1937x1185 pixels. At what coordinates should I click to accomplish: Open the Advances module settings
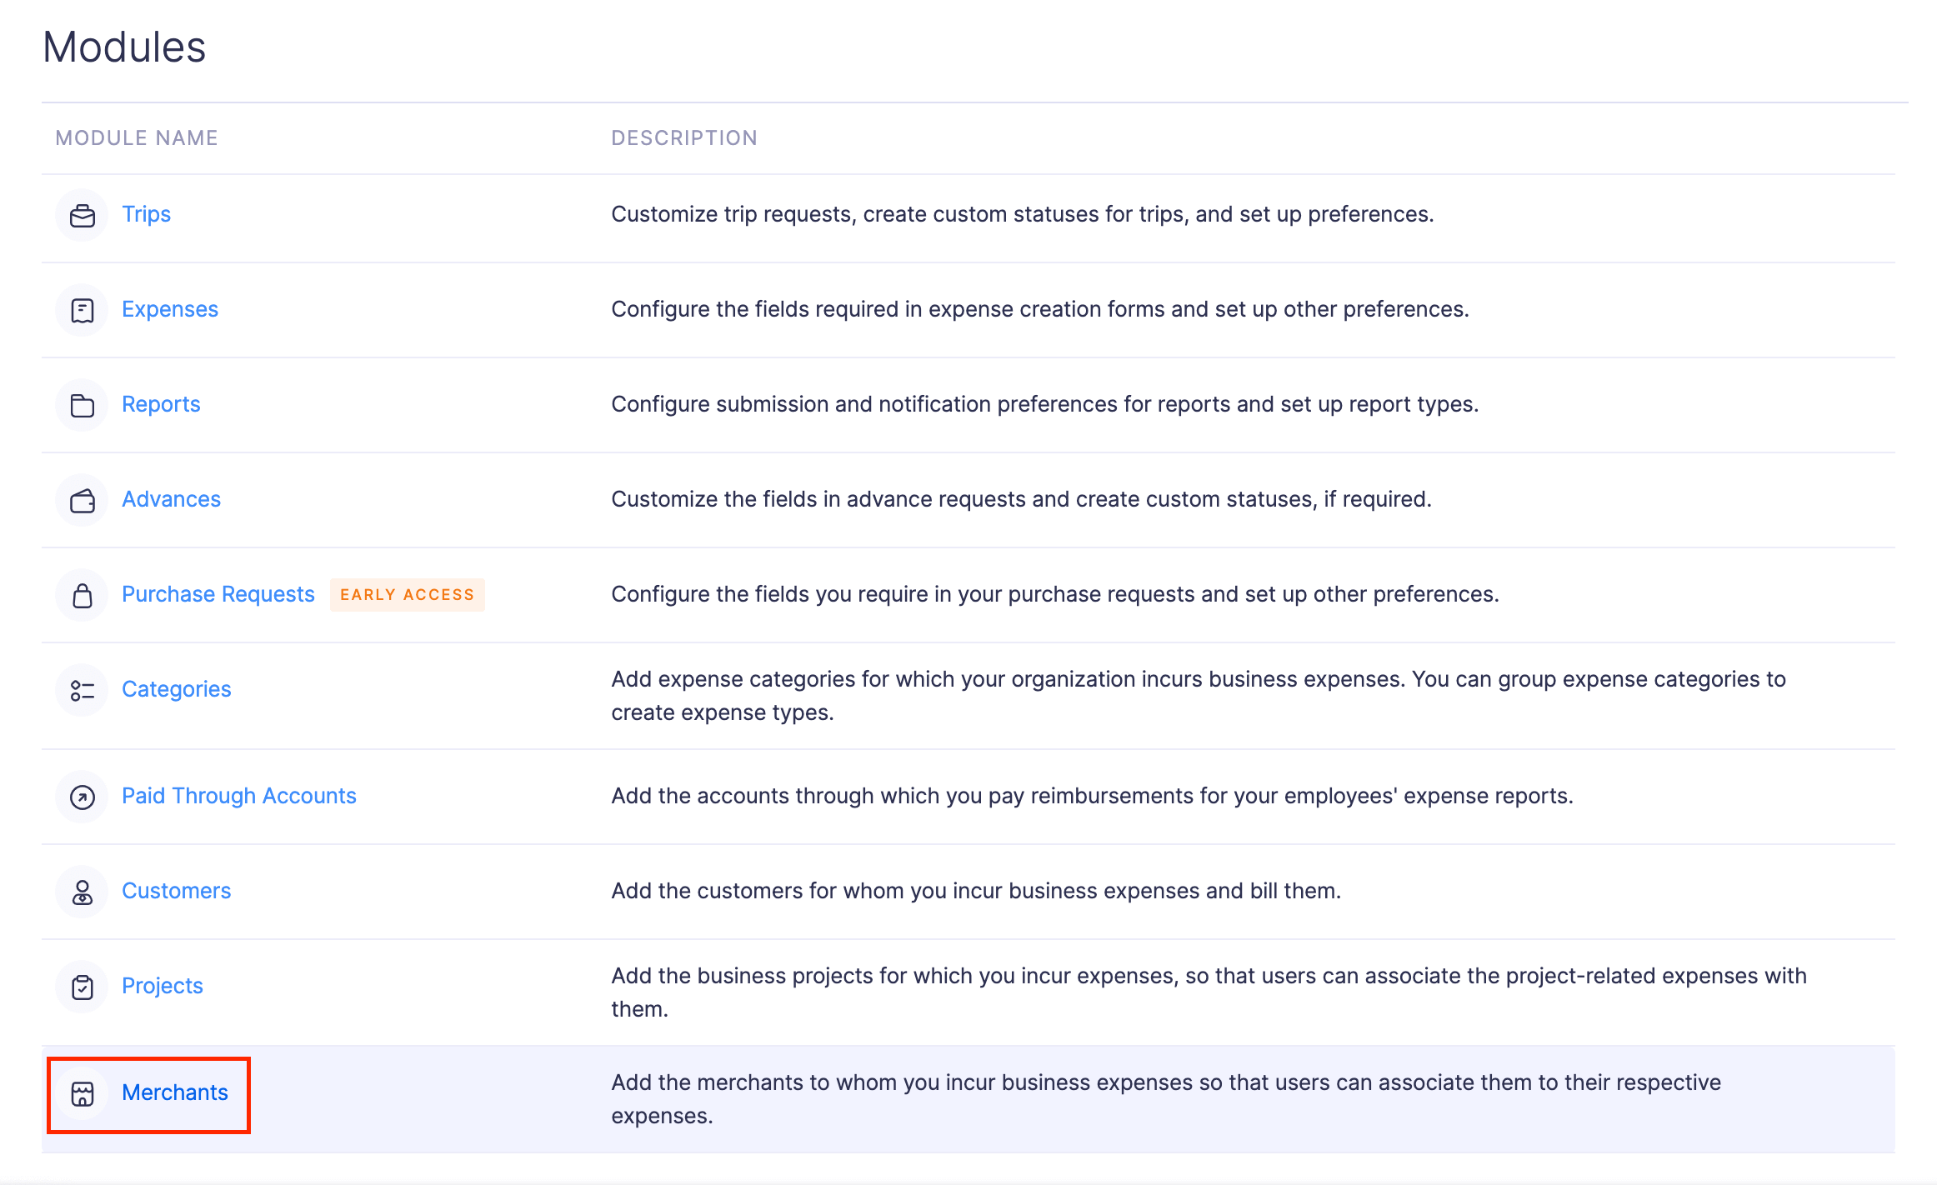pos(171,499)
